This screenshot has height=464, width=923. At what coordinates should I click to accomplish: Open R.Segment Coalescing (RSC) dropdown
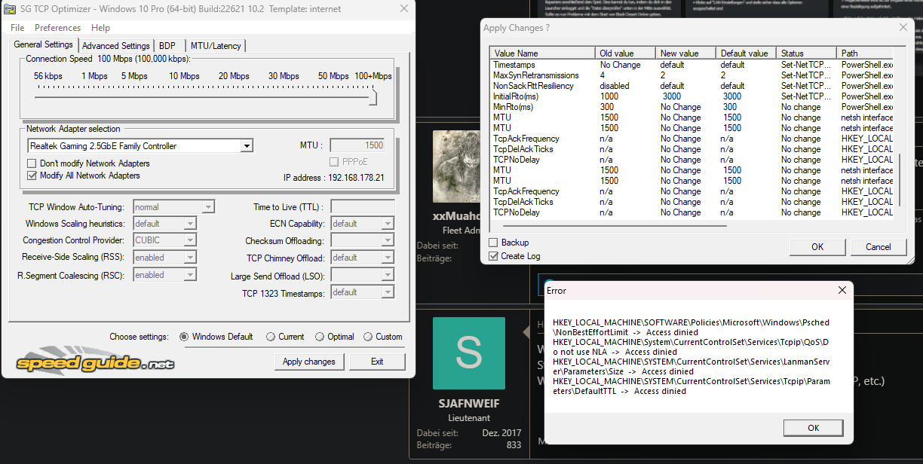click(165, 275)
